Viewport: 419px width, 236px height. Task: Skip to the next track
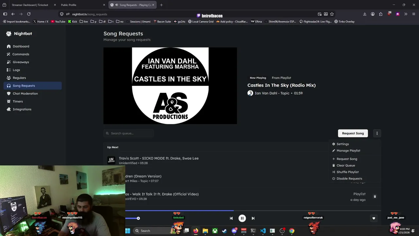[x=253, y=218]
